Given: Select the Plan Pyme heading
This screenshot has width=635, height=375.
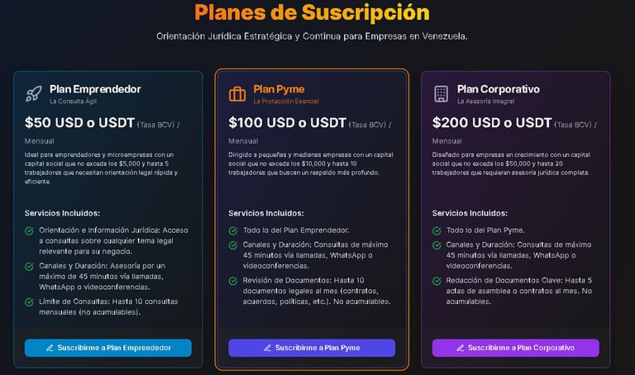Looking at the screenshot, I should 279,89.
